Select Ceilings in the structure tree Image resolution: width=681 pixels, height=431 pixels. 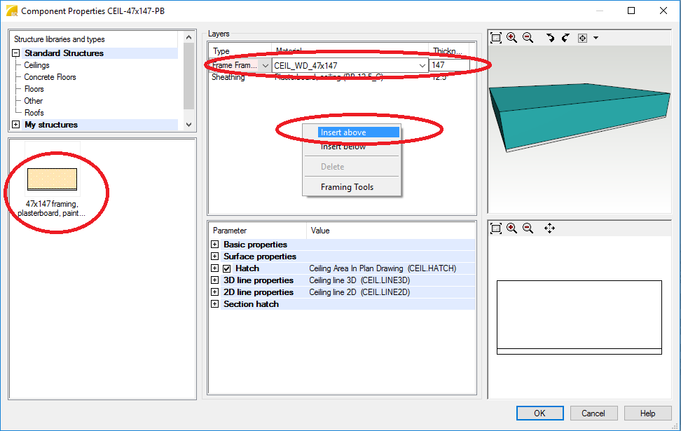36,65
